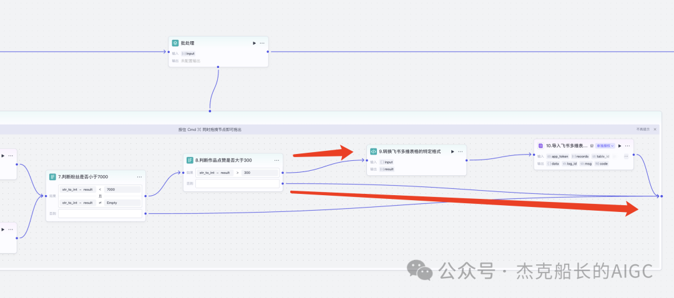Click the IF icon of node 8
674x298 pixels.
[190, 160]
